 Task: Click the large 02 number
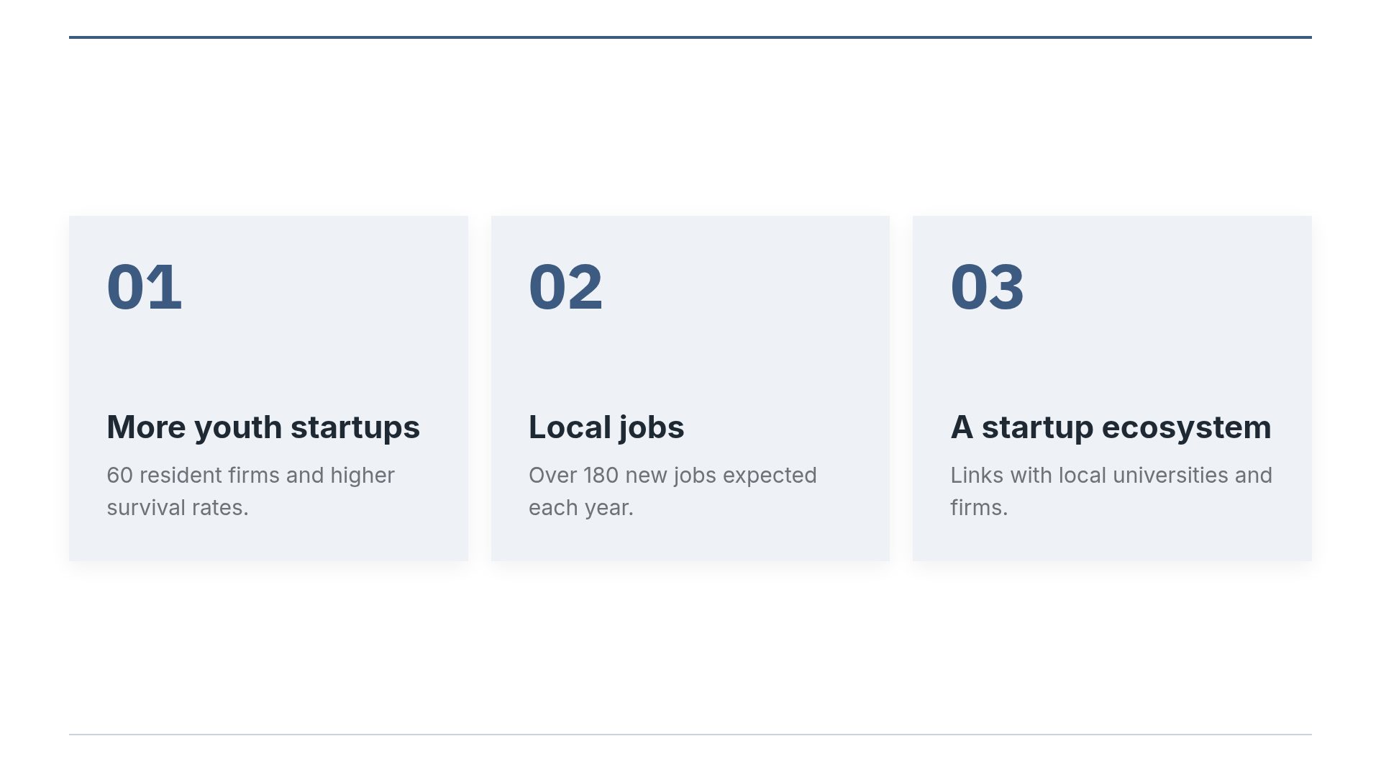pos(565,287)
